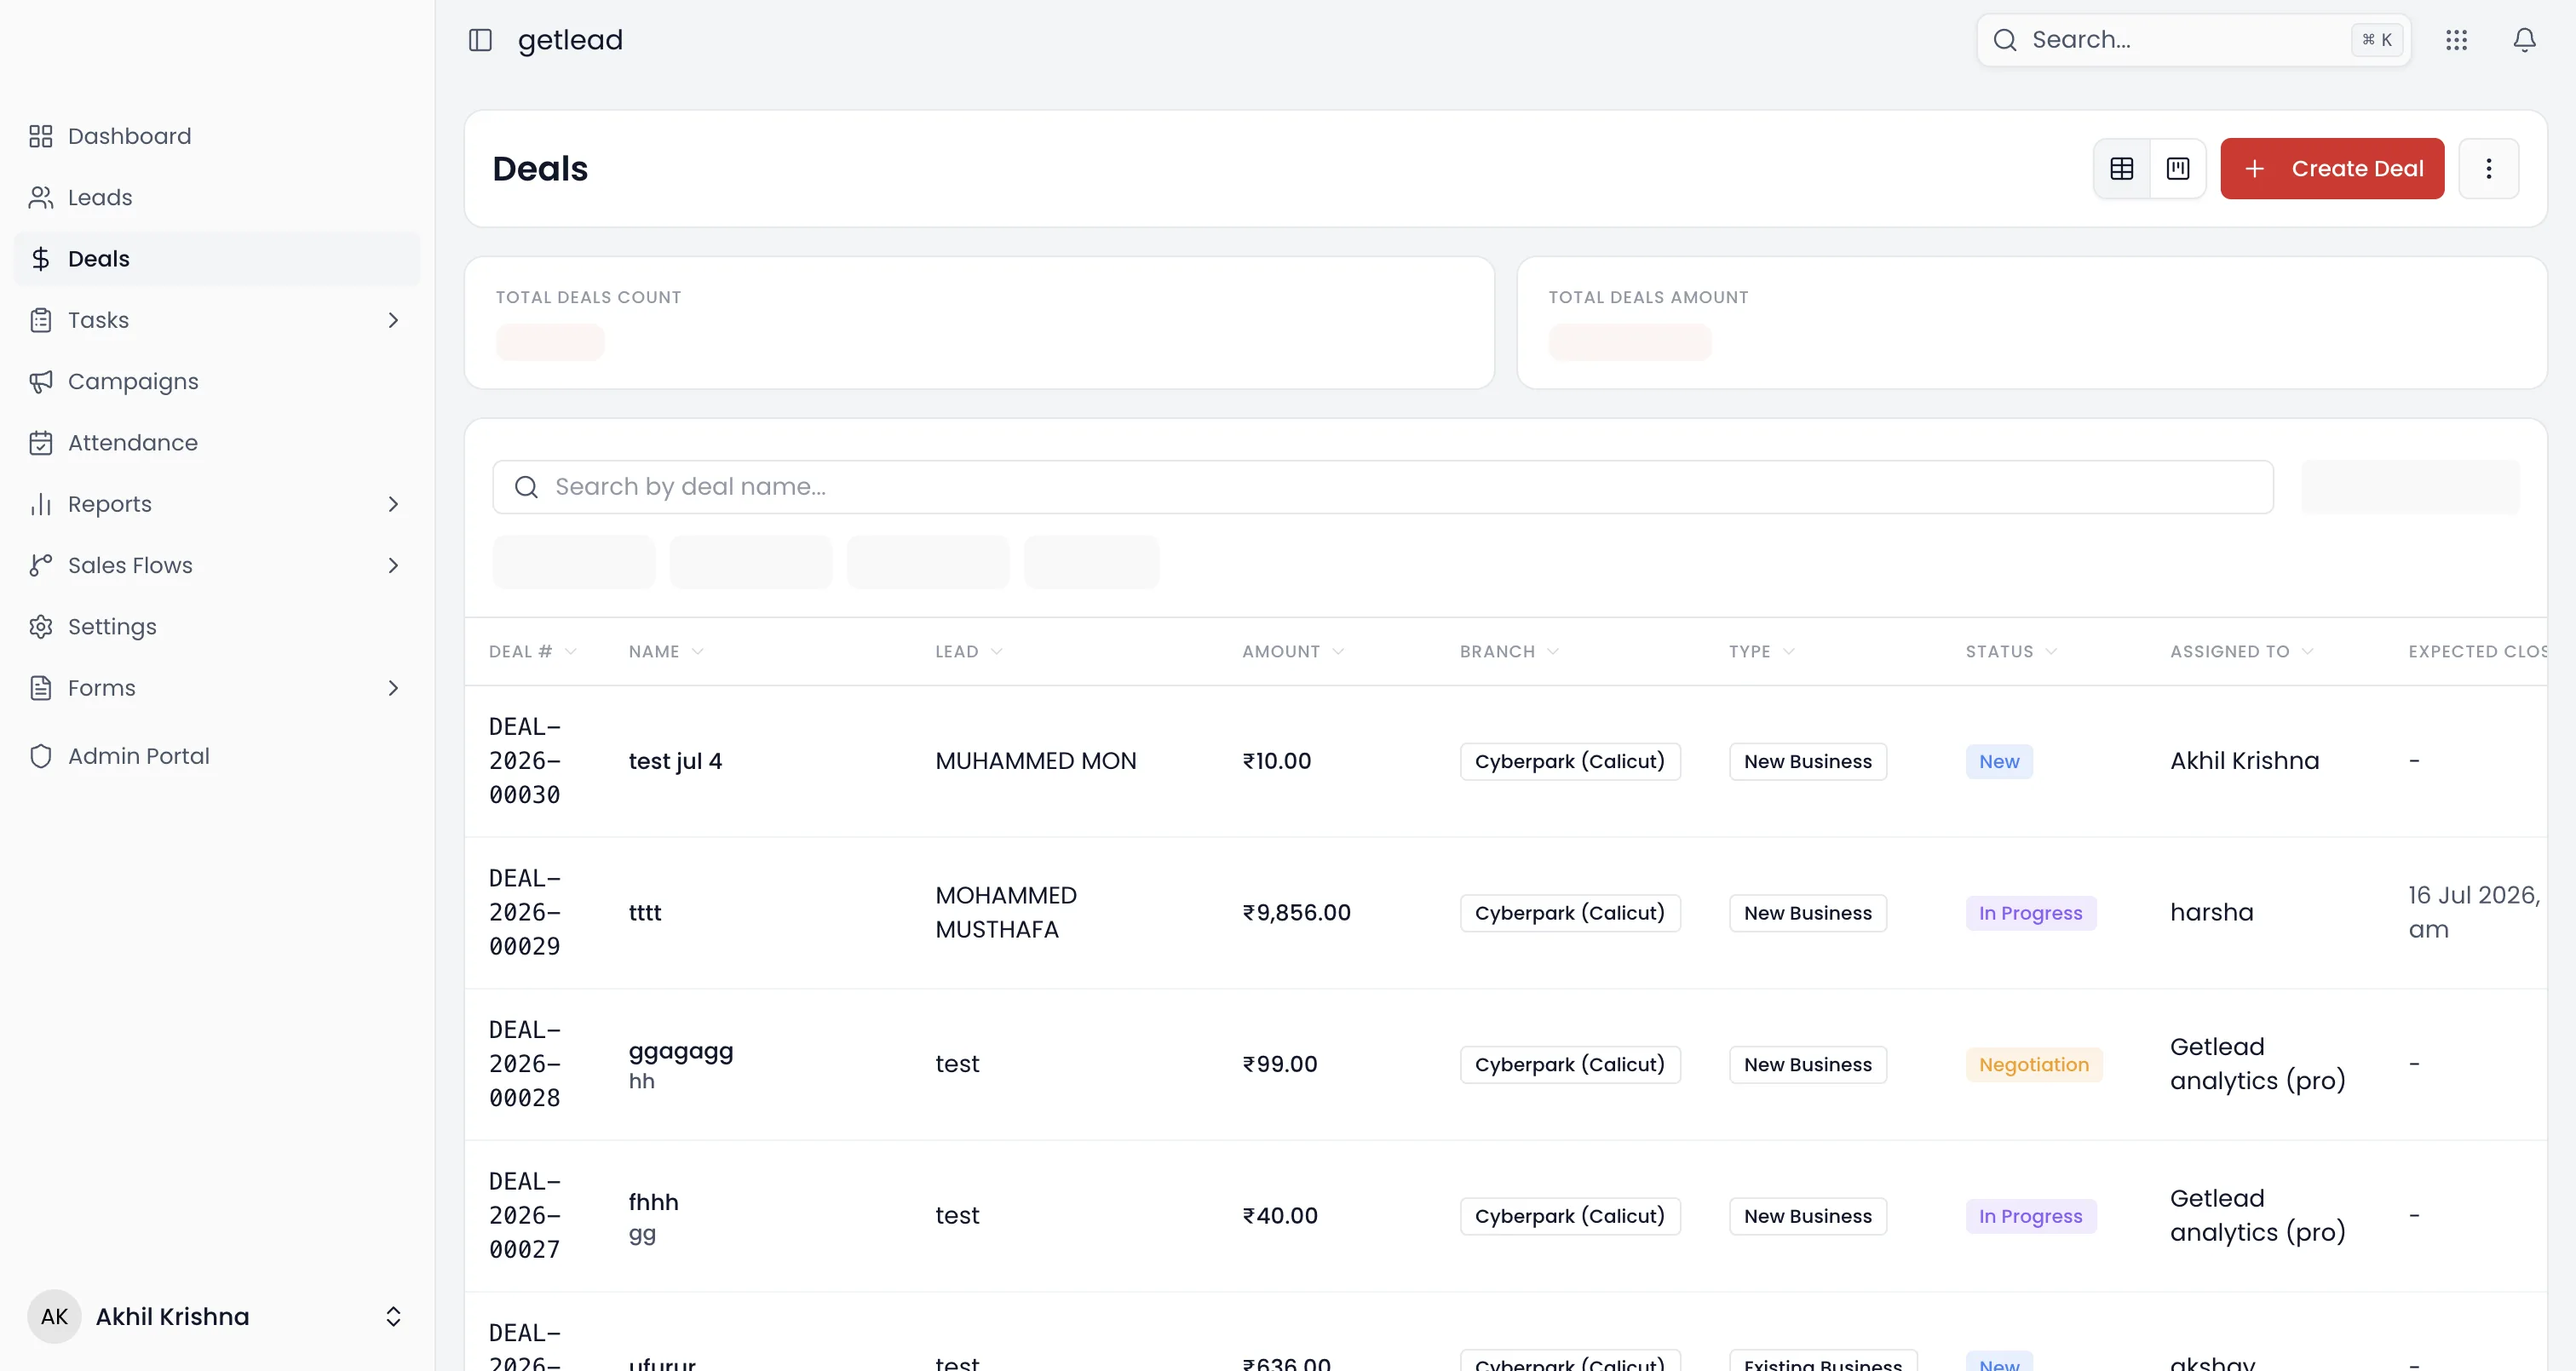Switch to table view icon
2576x1371 pixels.
[2121, 168]
